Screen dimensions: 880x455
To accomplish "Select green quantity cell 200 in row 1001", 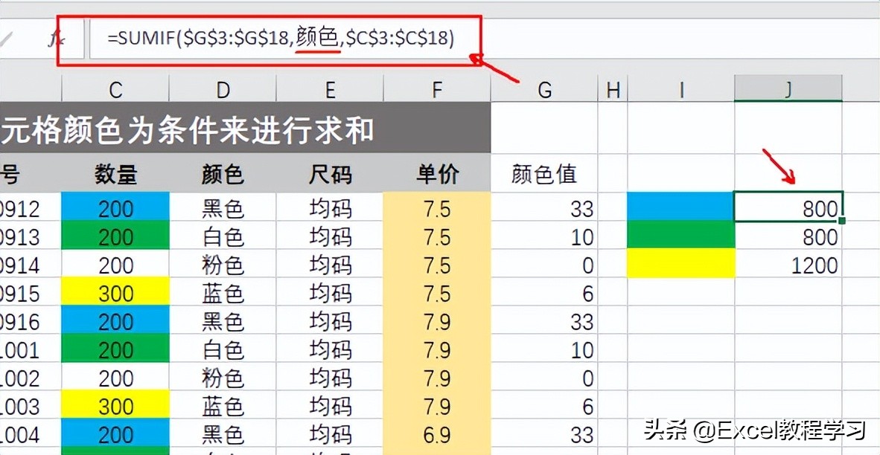I will (x=115, y=349).
